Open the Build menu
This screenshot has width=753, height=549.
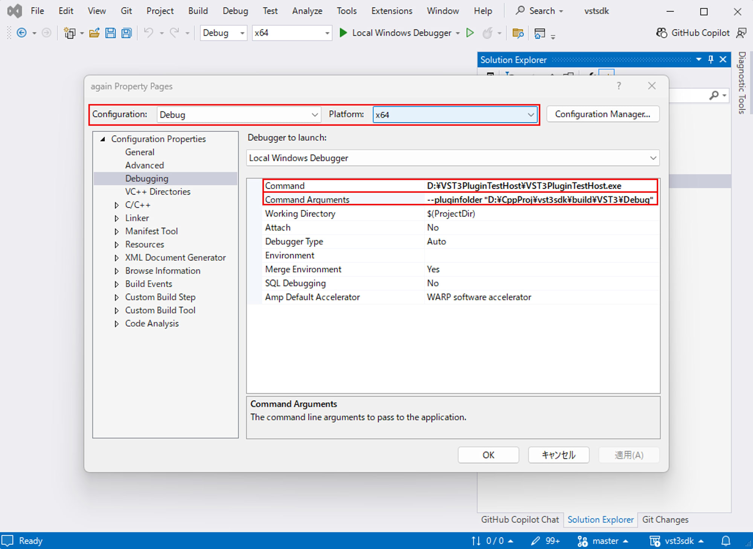click(198, 11)
